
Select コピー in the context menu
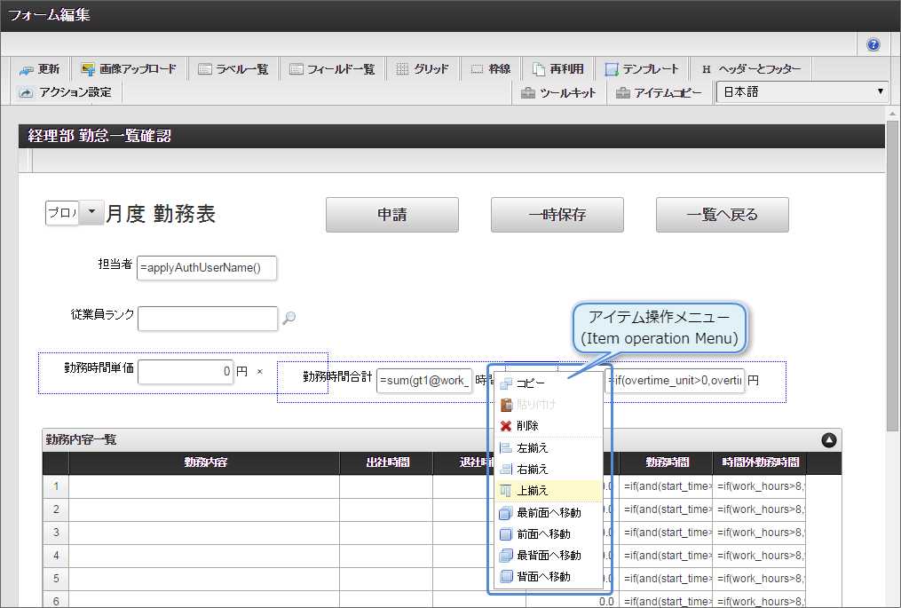[531, 383]
